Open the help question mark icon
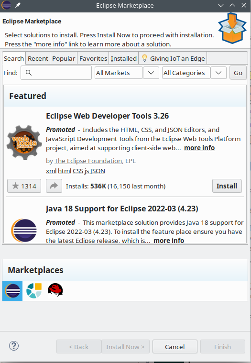The width and height of the screenshot is (251, 363). 14,346
